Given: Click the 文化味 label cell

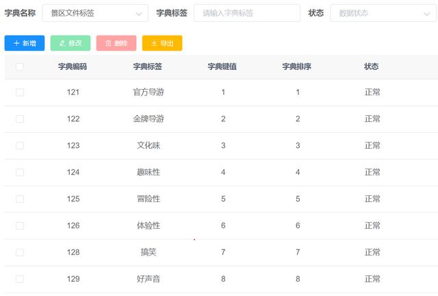Looking at the screenshot, I should (149, 145).
